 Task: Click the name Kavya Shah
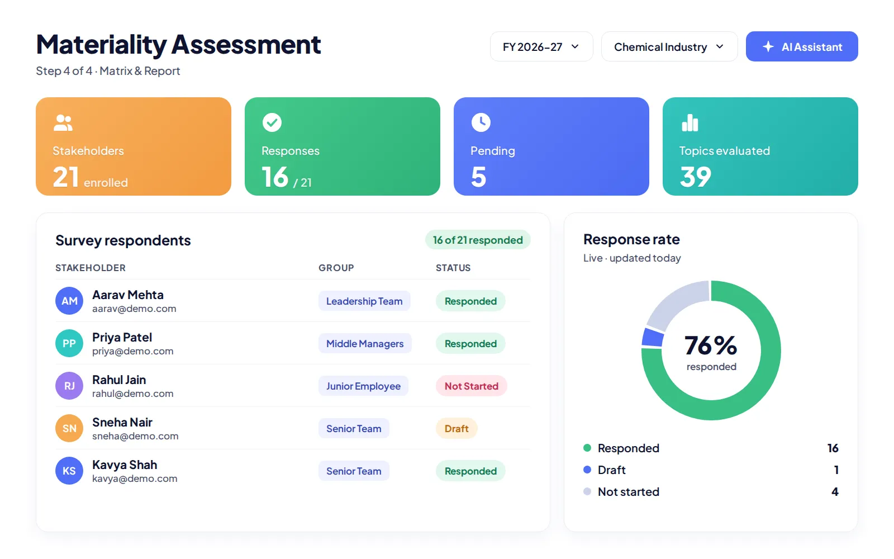pyautogui.click(x=125, y=465)
